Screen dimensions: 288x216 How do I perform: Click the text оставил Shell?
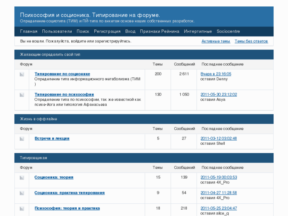pos(212,143)
